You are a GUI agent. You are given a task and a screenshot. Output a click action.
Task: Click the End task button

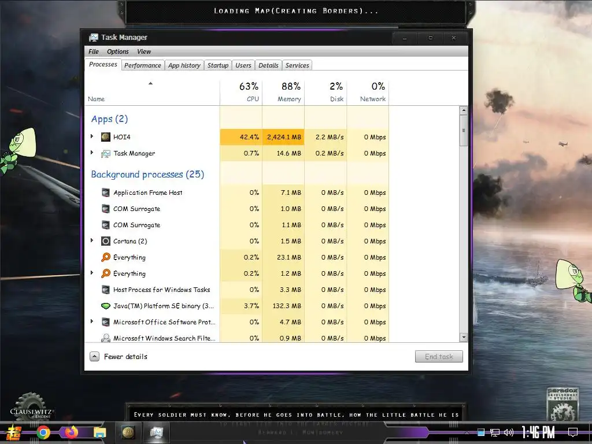[x=439, y=356]
